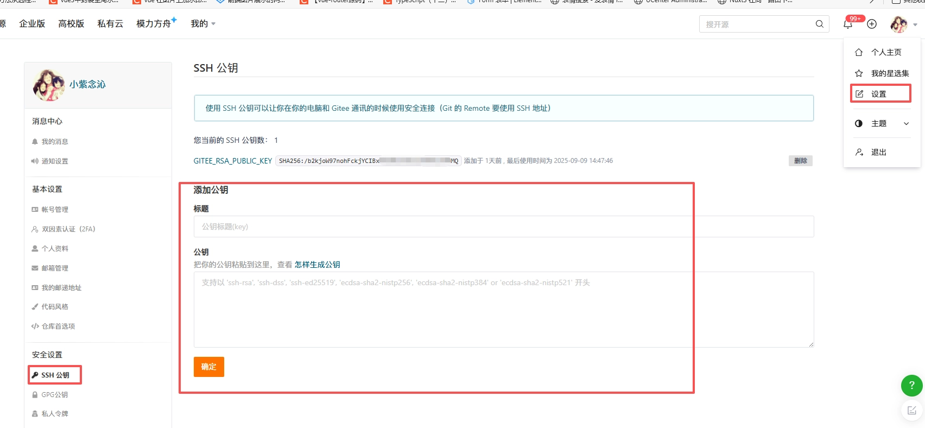Image resolution: width=925 pixels, height=428 pixels.
Task: Open the GITEE_RSA_PUBLIC_KEY key link
Action: point(233,161)
